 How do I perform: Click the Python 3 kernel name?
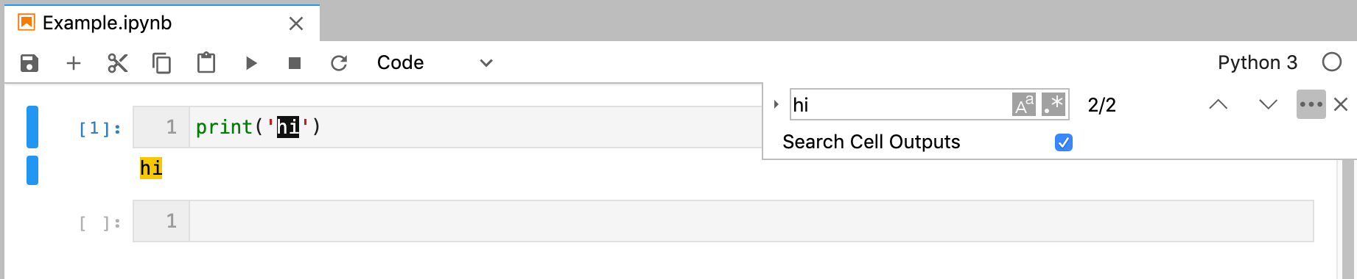[1258, 63]
